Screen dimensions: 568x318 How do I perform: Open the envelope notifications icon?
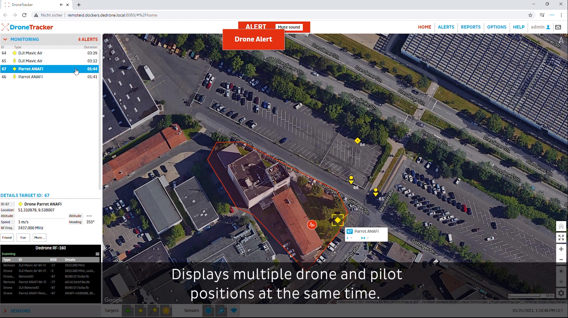click(x=558, y=27)
